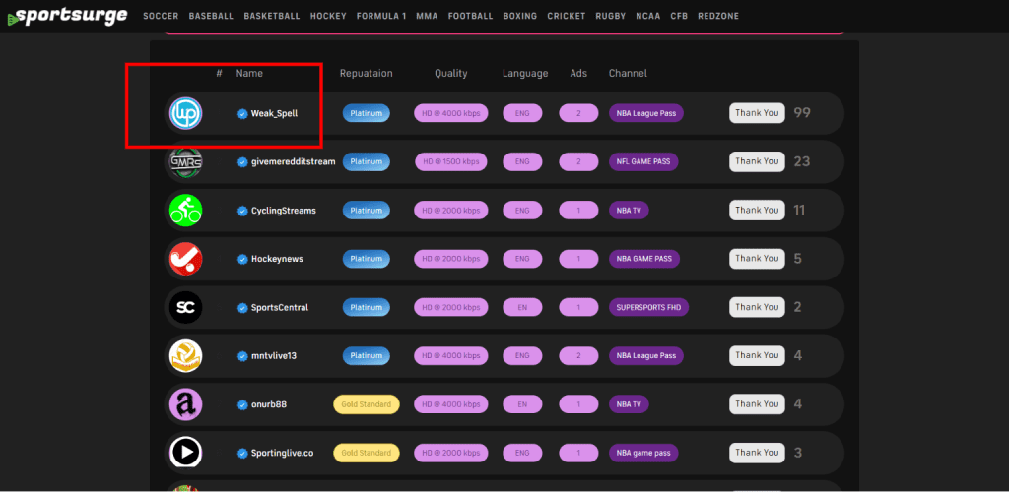
Task: Open the Soccer section
Action: 161,16
